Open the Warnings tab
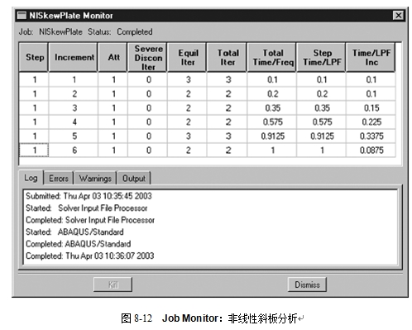This screenshot has width=412, height=330. tap(95, 179)
